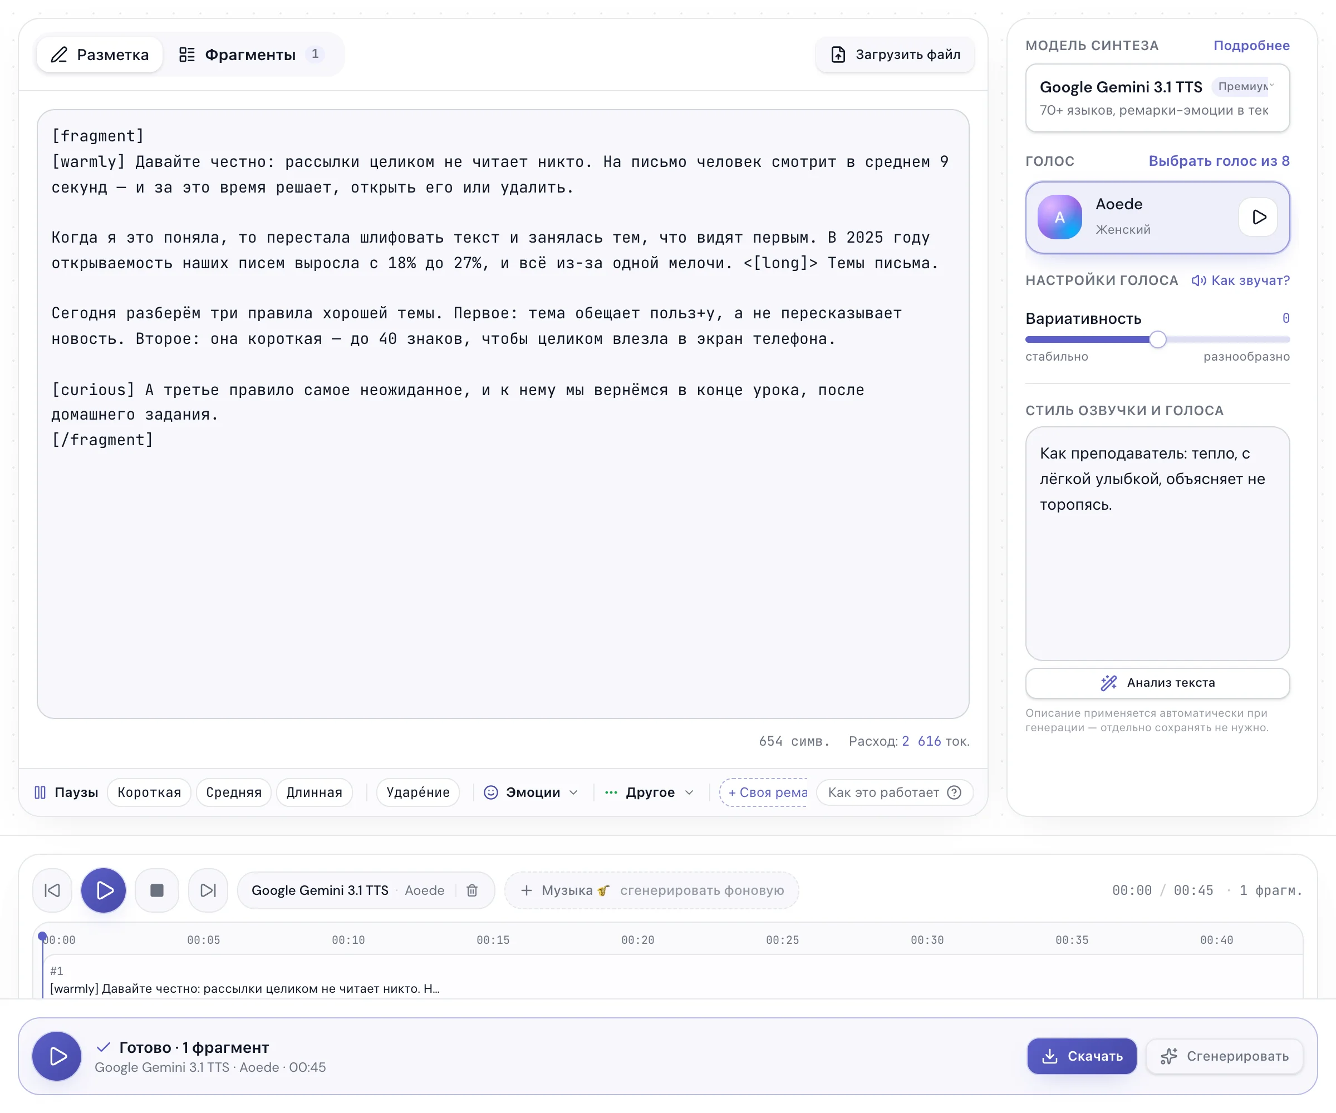Expand the Google Gemini 3.1 TTS model dropdown
The image size is (1336, 1113).
[x=1157, y=98]
